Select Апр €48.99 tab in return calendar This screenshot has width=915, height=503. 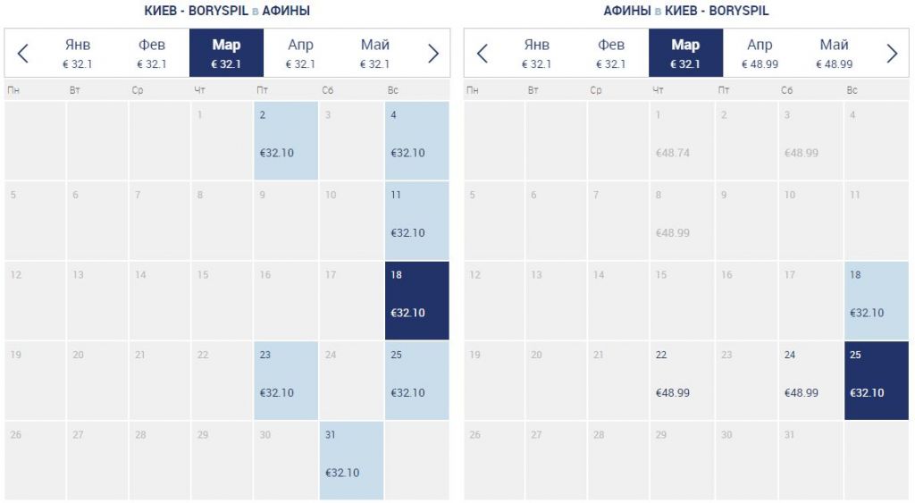click(760, 54)
